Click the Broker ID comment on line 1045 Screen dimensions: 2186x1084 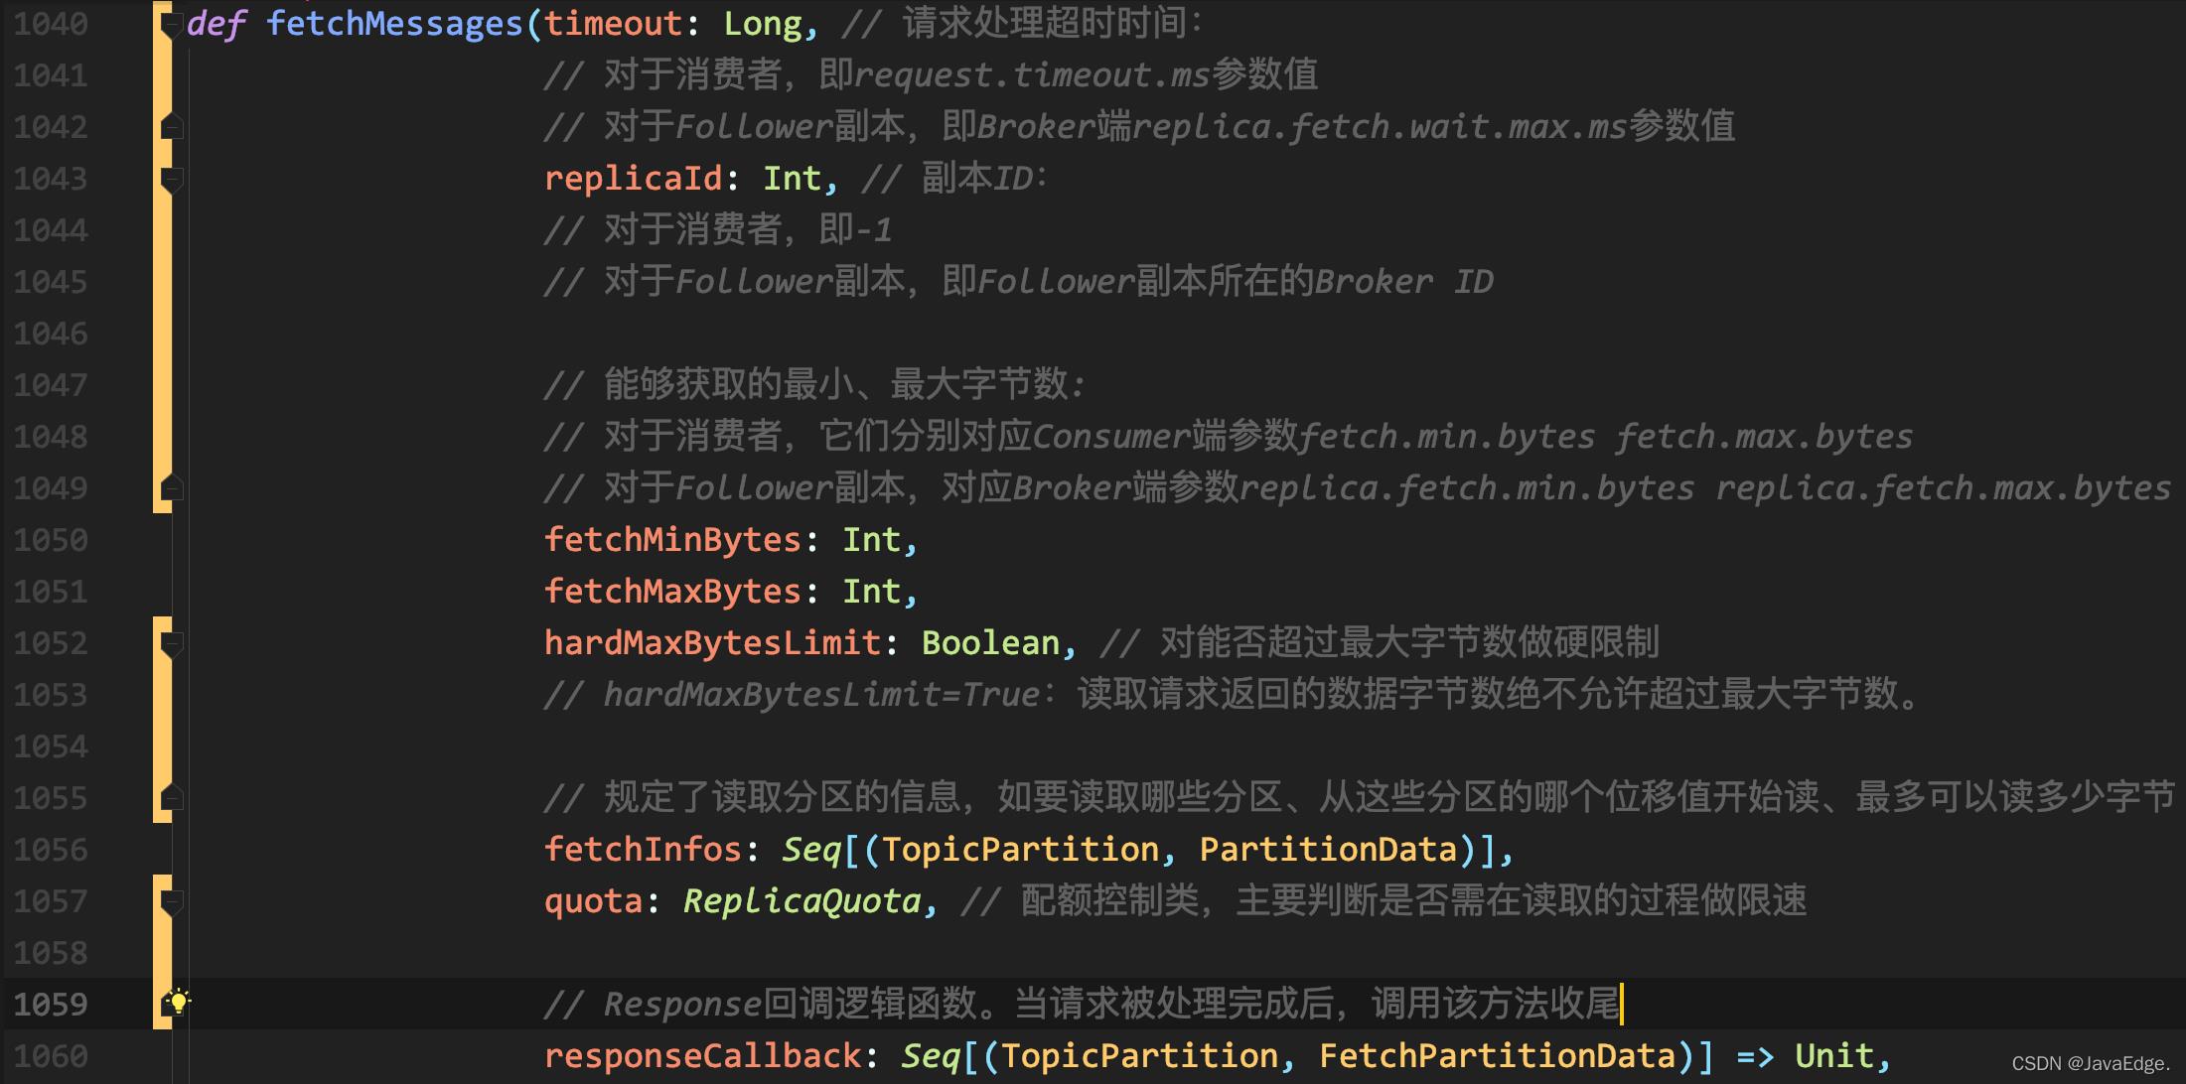pos(1403,282)
